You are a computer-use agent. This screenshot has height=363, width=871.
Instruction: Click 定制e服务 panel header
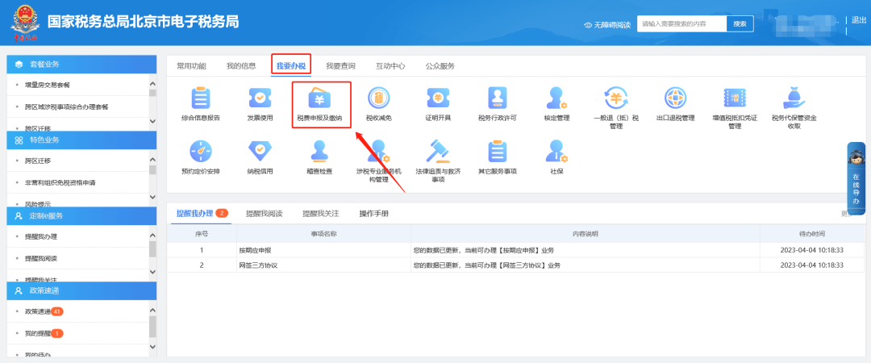[x=81, y=215]
